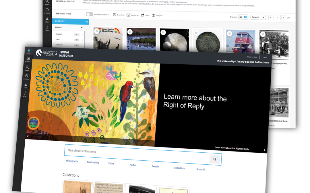This screenshot has width=310, height=193.
Task: Select the Publications category tab
Action: [93, 162]
